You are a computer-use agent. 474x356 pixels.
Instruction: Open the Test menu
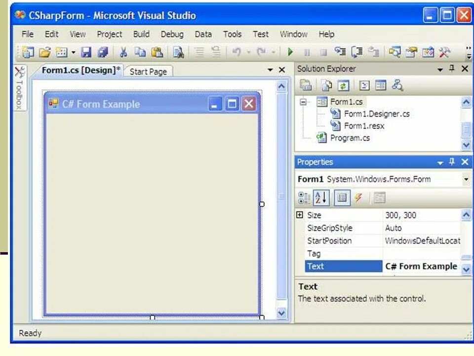coord(261,34)
